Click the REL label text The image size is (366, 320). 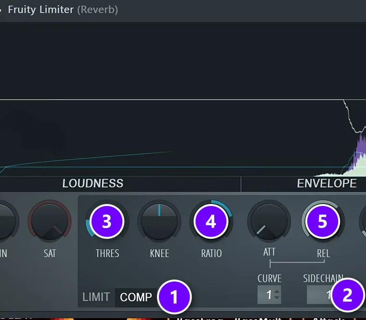[x=323, y=253]
